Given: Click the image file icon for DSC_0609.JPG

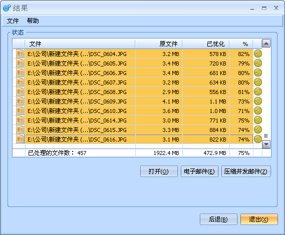Looking at the screenshot, I should click(20, 101).
